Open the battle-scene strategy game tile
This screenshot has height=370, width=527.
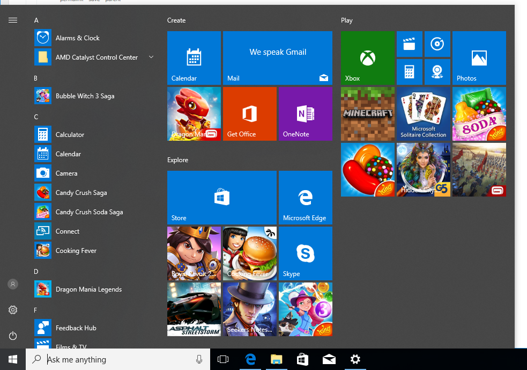[479, 170]
